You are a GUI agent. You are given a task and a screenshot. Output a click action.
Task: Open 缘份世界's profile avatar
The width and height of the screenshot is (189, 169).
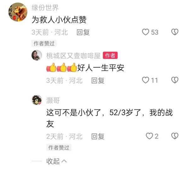click(18, 12)
